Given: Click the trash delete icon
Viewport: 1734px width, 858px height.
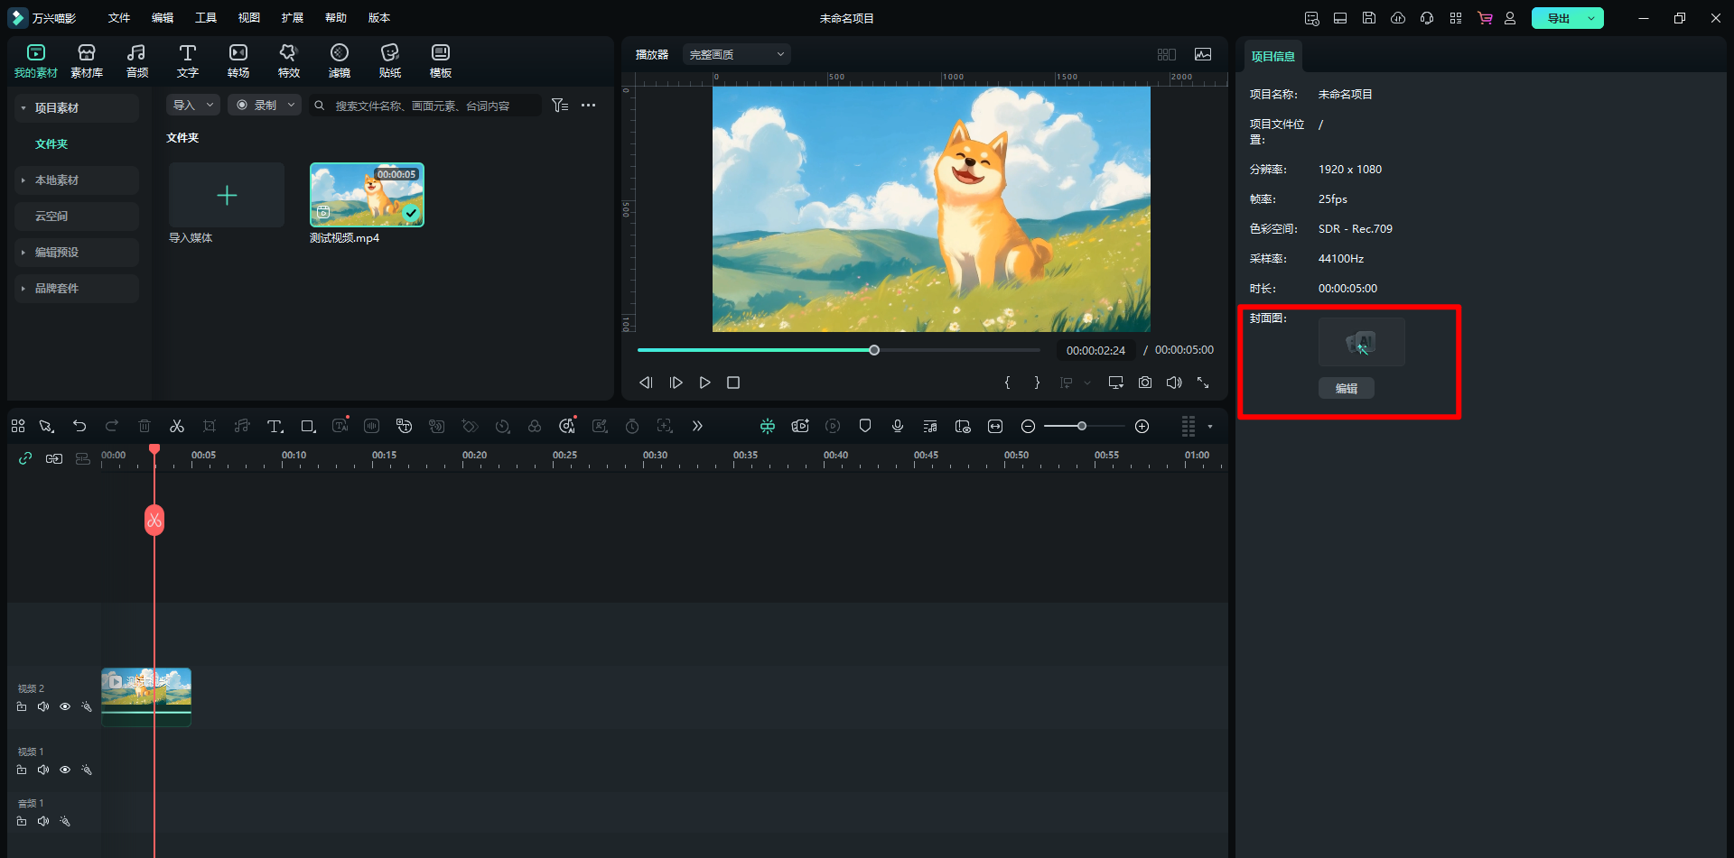Looking at the screenshot, I should coord(144,426).
